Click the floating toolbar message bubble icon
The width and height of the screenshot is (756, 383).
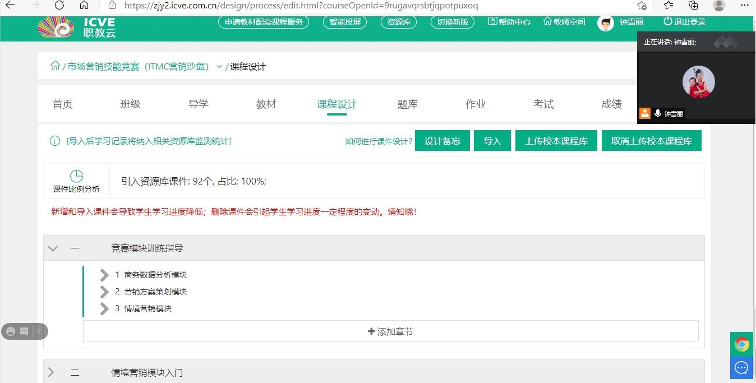pos(24,331)
